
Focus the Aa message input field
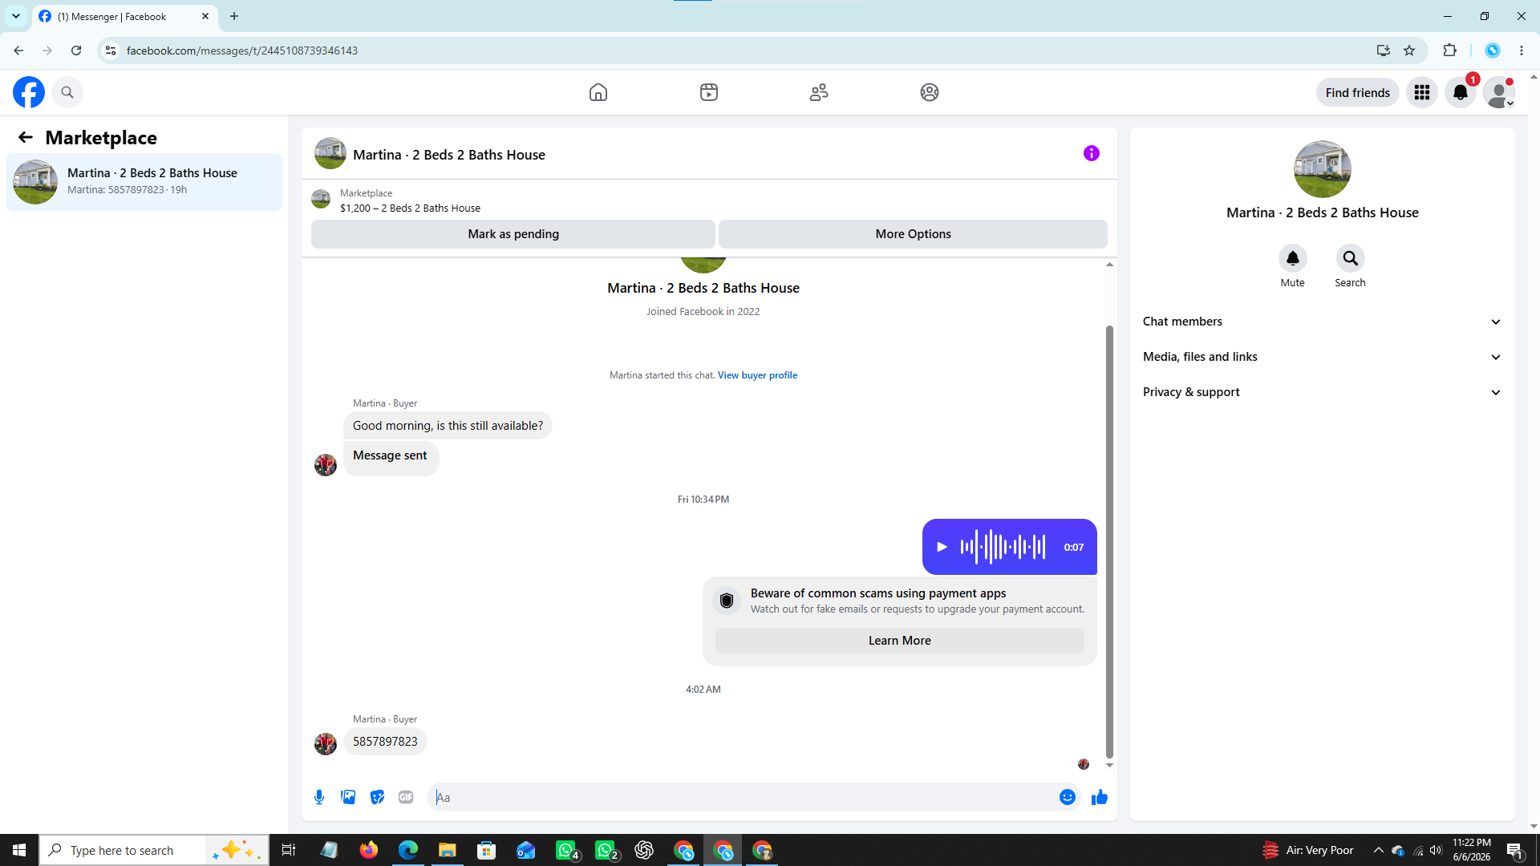[x=743, y=797]
